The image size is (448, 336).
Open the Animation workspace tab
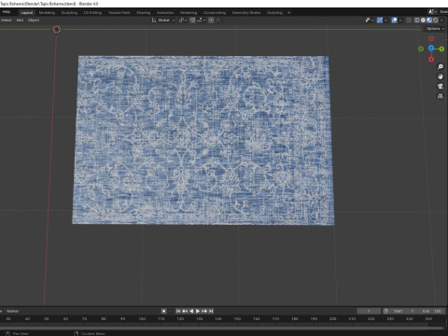point(165,13)
